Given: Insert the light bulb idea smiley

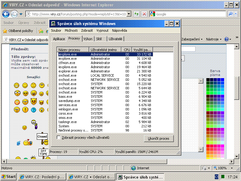Looking at the screenshot, I should [42, 110].
